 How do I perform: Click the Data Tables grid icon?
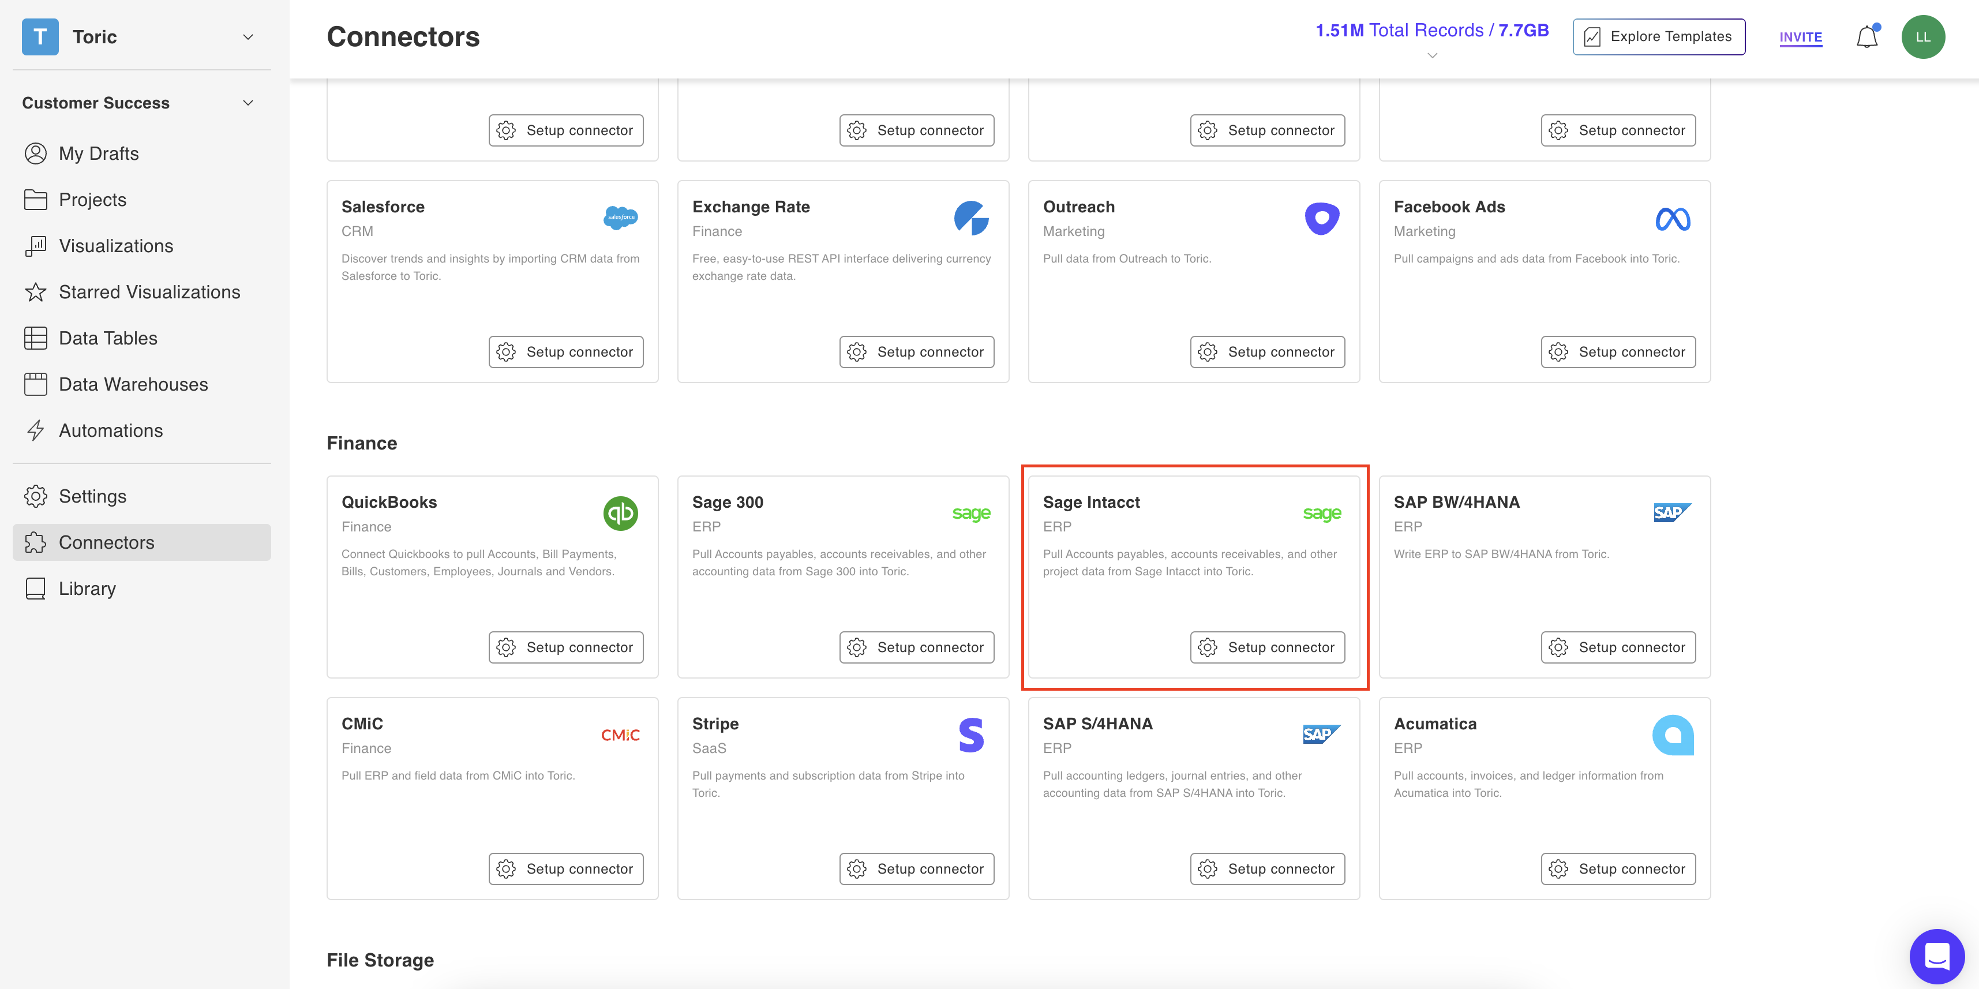point(35,338)
